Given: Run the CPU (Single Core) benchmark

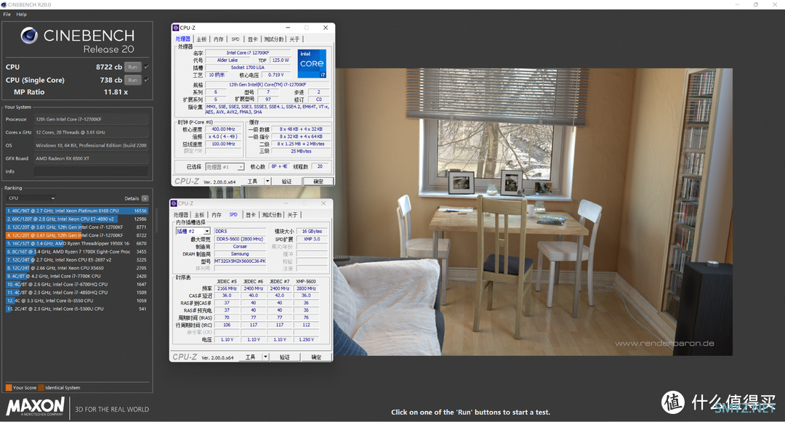Looking at the screenshot, I should [x=133, y=80].
